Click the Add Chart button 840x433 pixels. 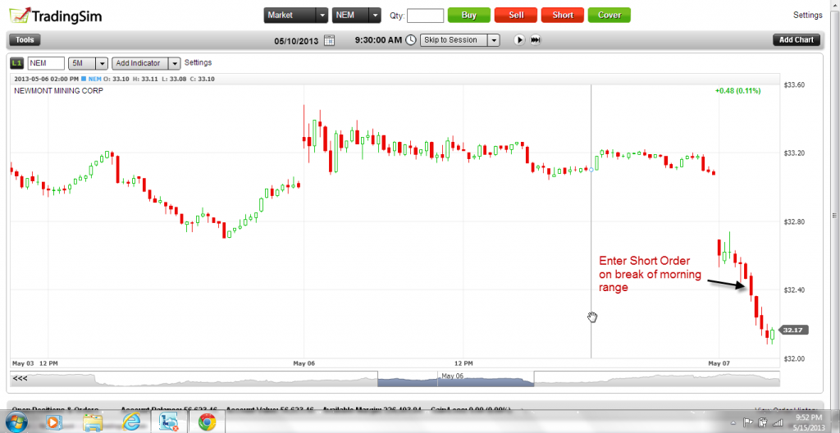click(x=796, y=39)
